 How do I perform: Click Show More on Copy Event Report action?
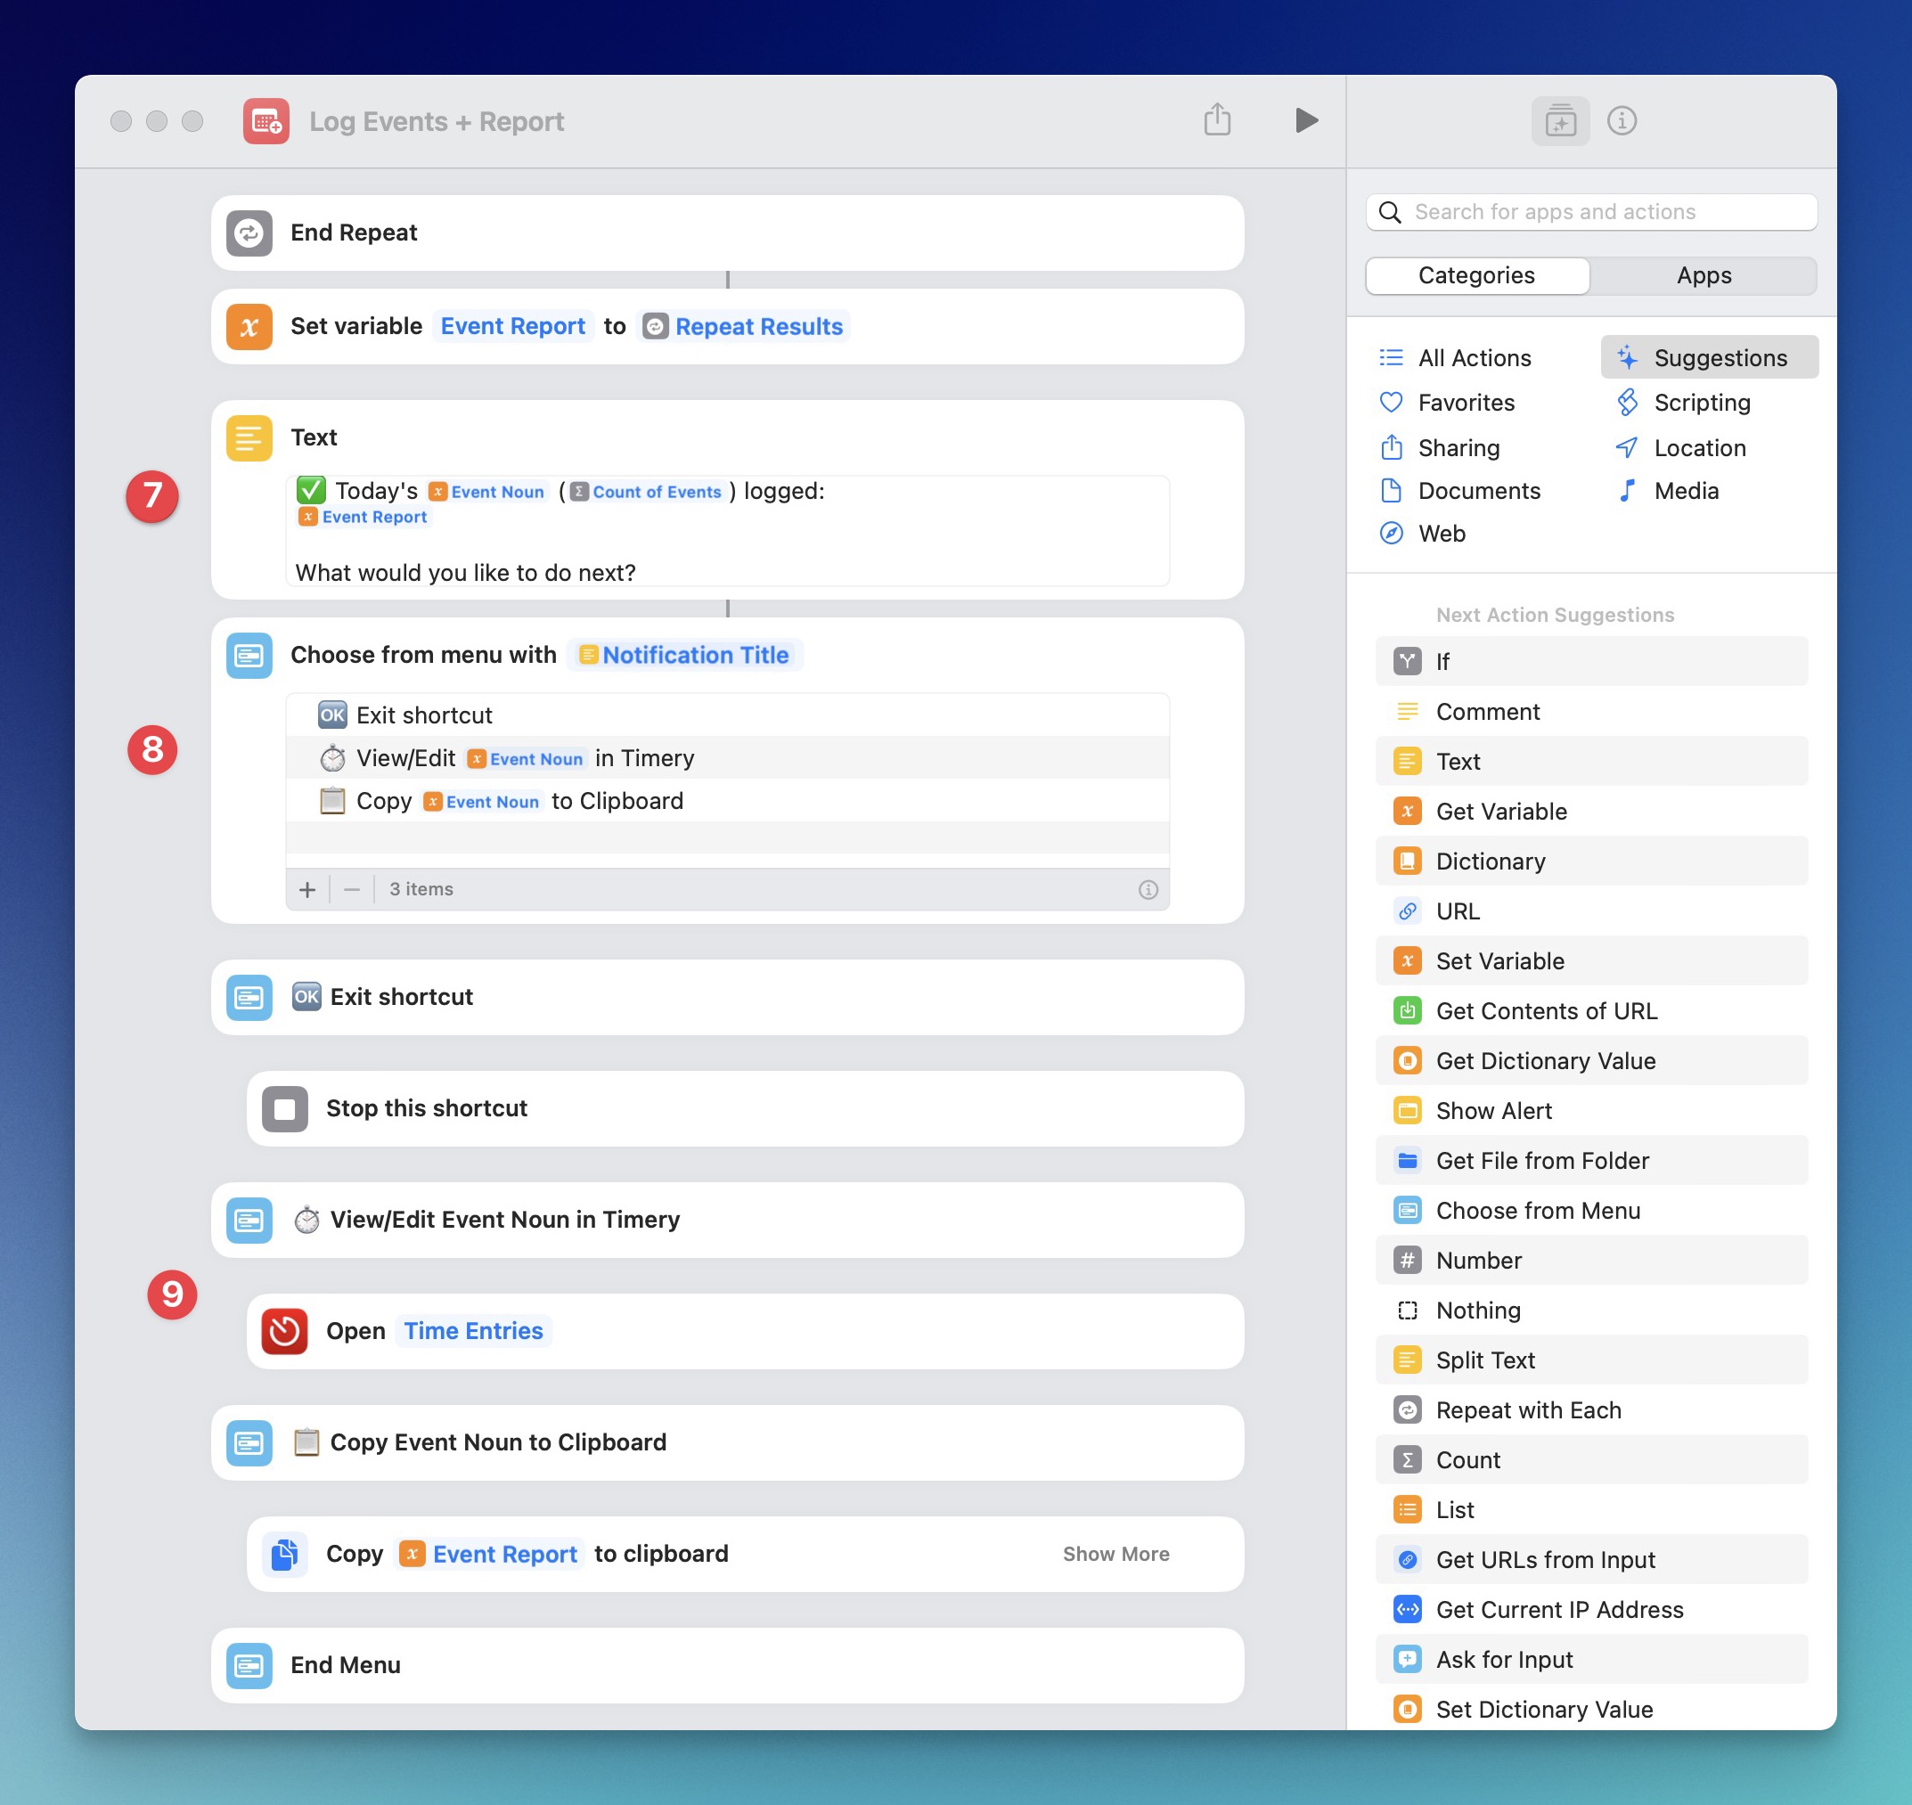click(1115, 1552)
